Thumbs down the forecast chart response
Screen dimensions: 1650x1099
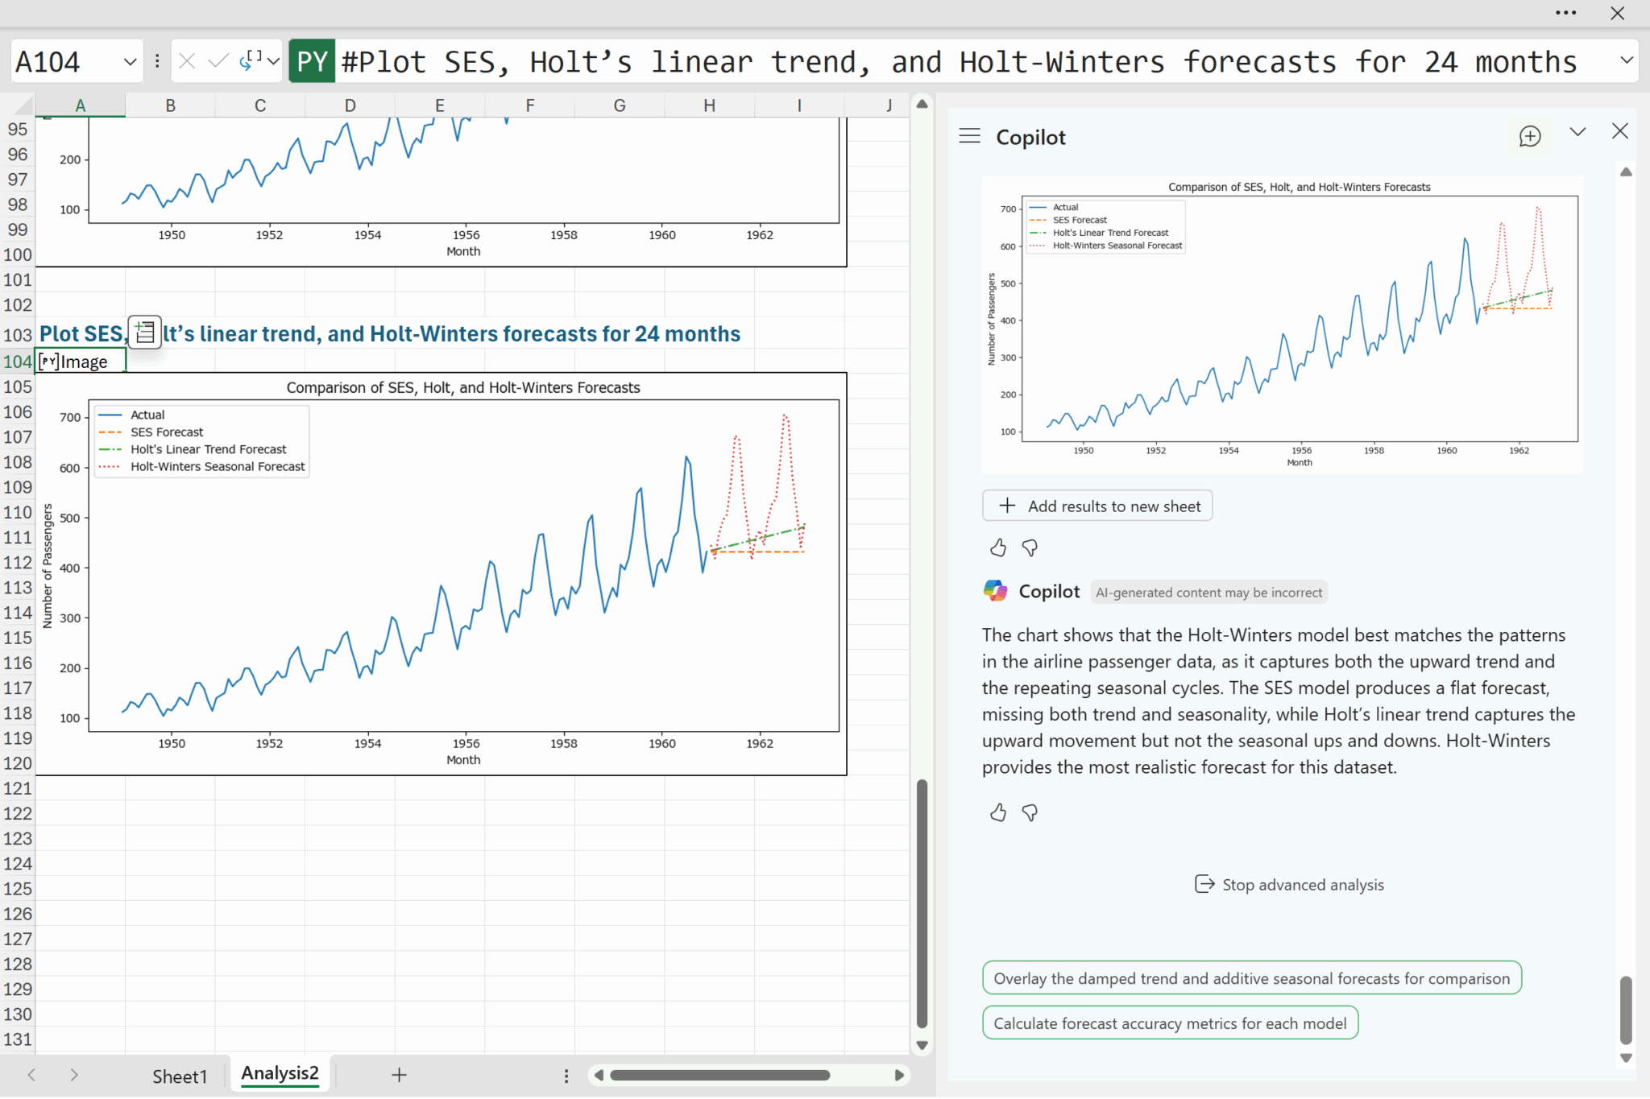click(1030, 548)
